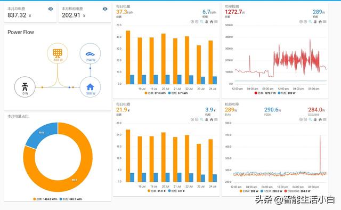This screenshot has height=210, width=341.
Task: Open hamburger export menu in 功率检测 chart
Action: click(x=324, y=22)
